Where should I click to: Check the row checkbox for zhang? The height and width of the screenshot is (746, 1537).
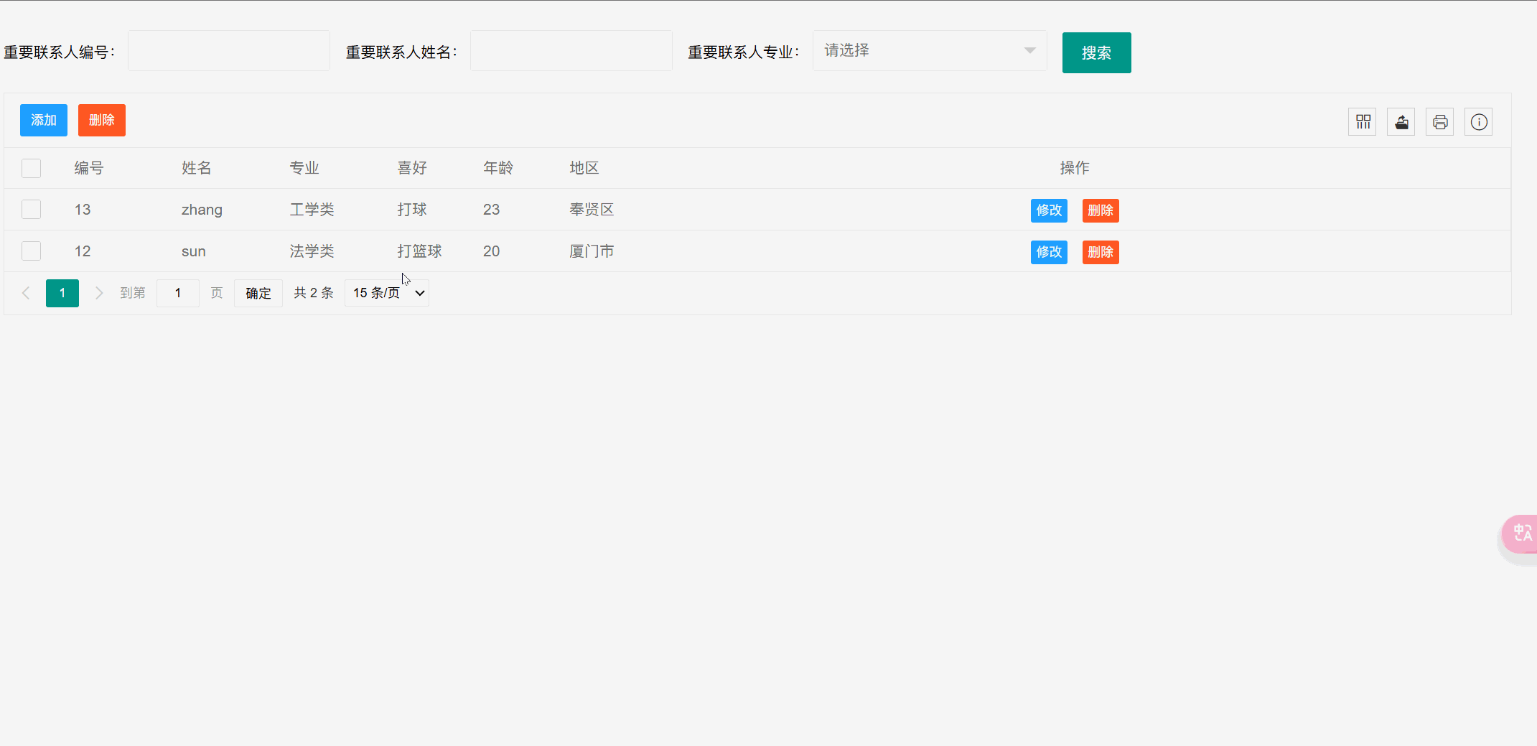[x=31, y=209]
